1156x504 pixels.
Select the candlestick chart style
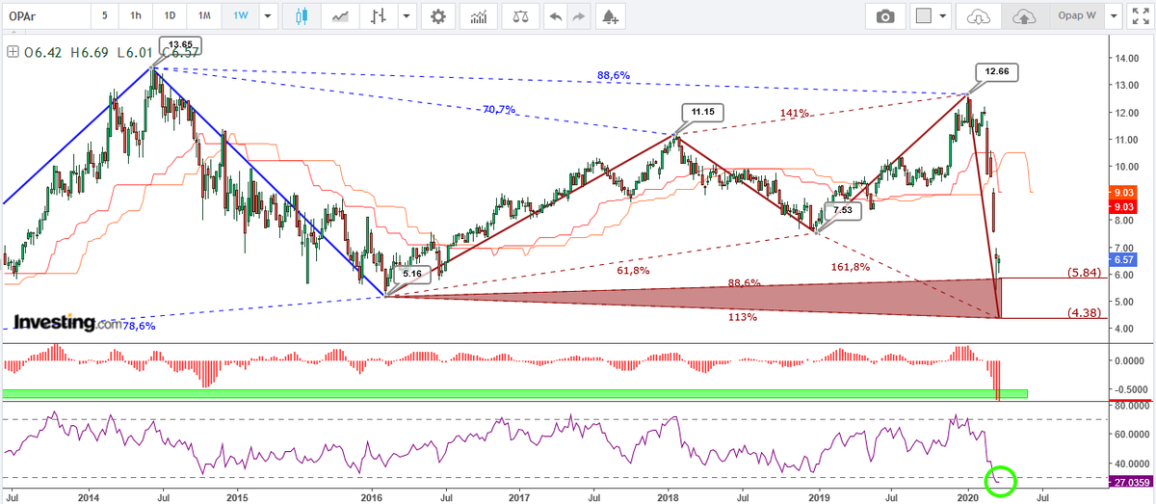(302, 16)
